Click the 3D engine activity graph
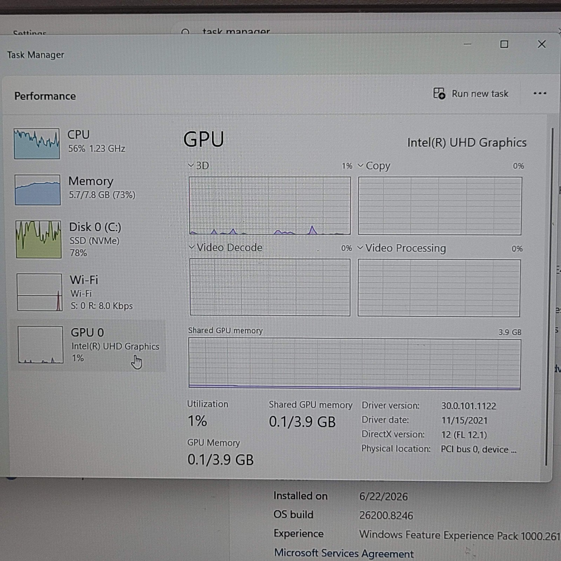Screen dimensions: 561x561 [270, 206]
